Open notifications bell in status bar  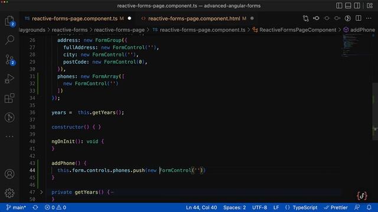point(369,207)
